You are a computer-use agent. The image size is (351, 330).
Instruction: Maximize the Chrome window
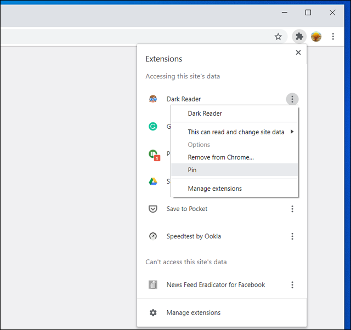[x=308, y=13]
